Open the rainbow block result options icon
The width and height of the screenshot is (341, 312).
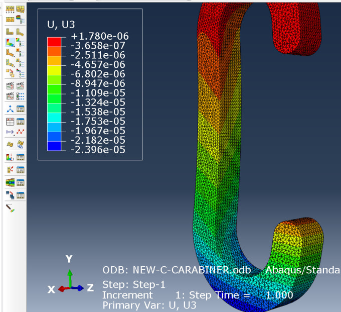tap(21, 20)
